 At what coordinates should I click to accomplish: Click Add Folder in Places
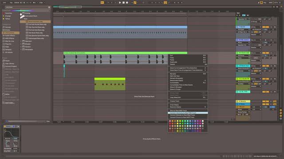pyautogui.click(x=9, y=103)
